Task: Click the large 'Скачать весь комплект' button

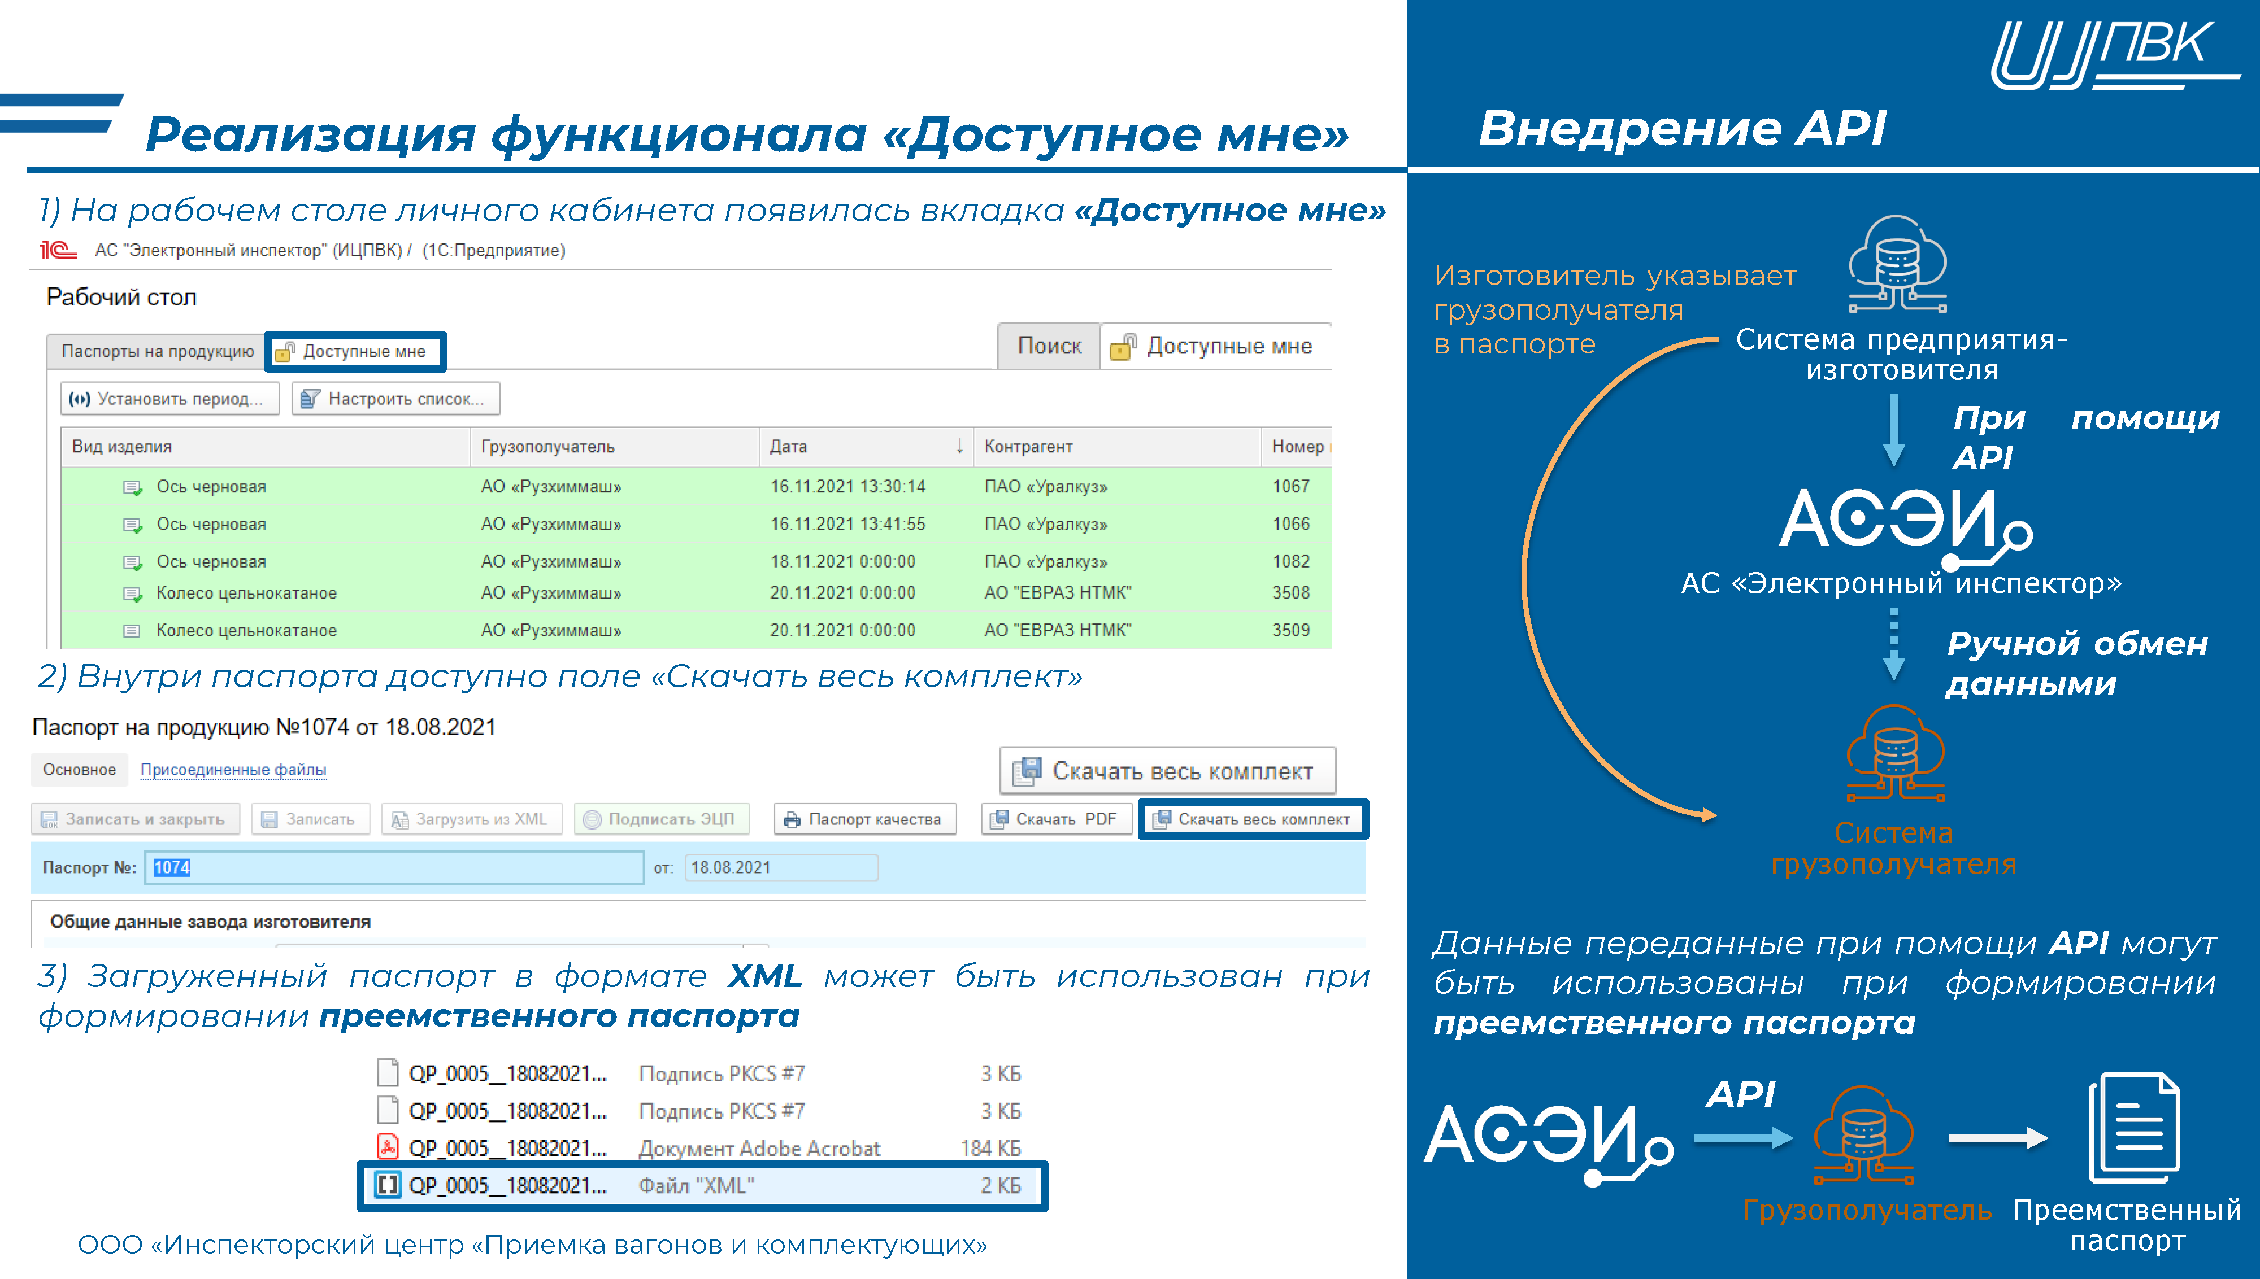Action: tap(1168, 771)
